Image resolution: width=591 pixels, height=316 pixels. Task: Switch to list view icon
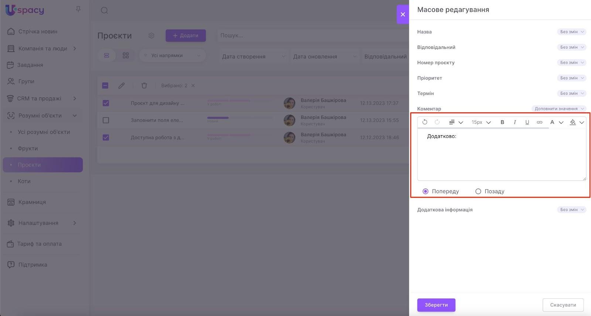click(x=106, y=55)
